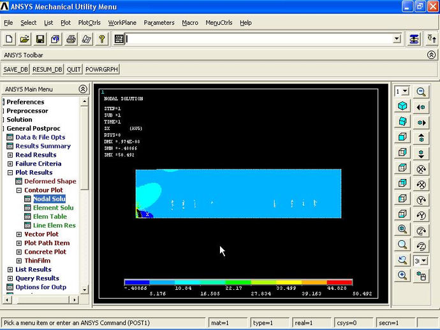The image size is (440, 330).
Task: Collapse the Contour Plot tree node
Action: pyautogui.click(x=18, y=190)
